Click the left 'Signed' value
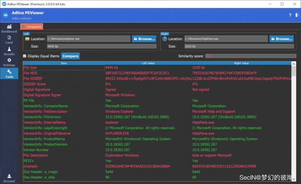The height and width of the screenshot is (184, 301). point(111,89)
